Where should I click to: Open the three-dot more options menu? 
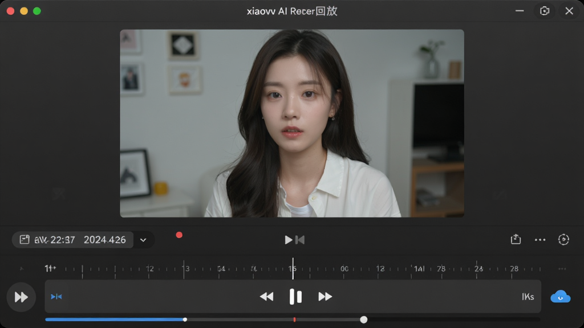540,240
